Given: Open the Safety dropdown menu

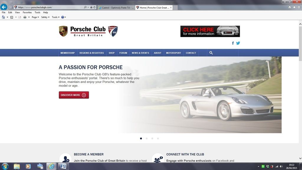Looking at the screenshot, I should click(x=45, y=17).
